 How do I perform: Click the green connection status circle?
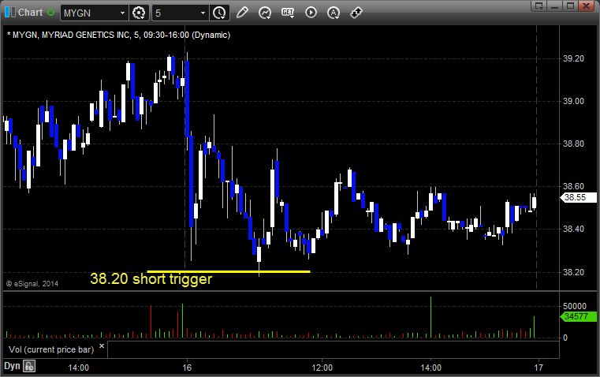(x=50, y=13)
